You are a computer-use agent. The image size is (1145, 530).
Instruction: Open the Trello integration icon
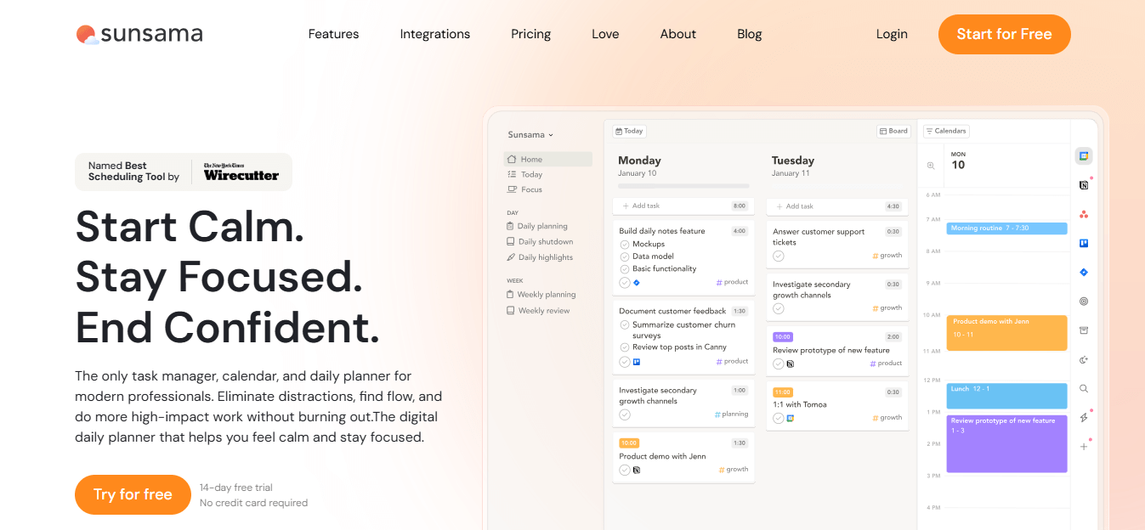tap(1083, 243)
